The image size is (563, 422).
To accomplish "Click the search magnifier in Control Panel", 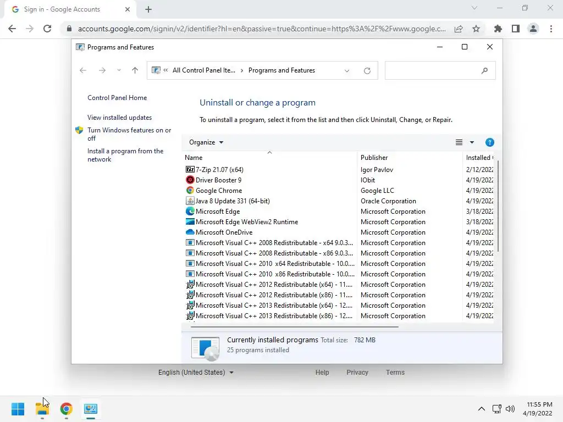I will tap(484, 71).
